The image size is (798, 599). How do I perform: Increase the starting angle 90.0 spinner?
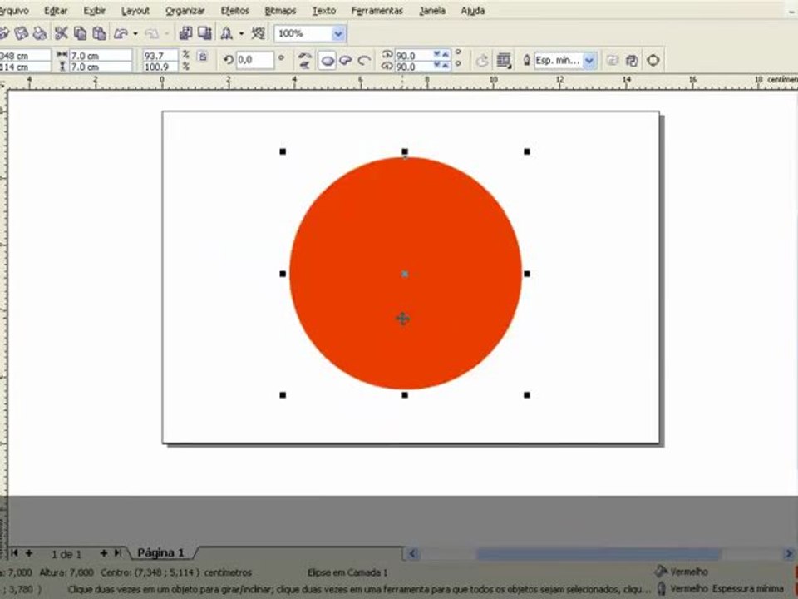point(446,54)
